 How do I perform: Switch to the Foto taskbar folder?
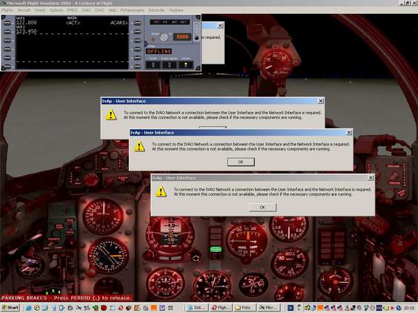245,308
